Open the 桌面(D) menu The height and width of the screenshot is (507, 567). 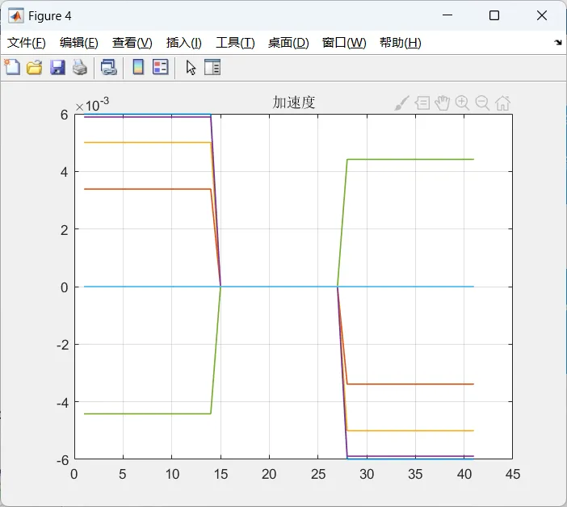[288, 43]
